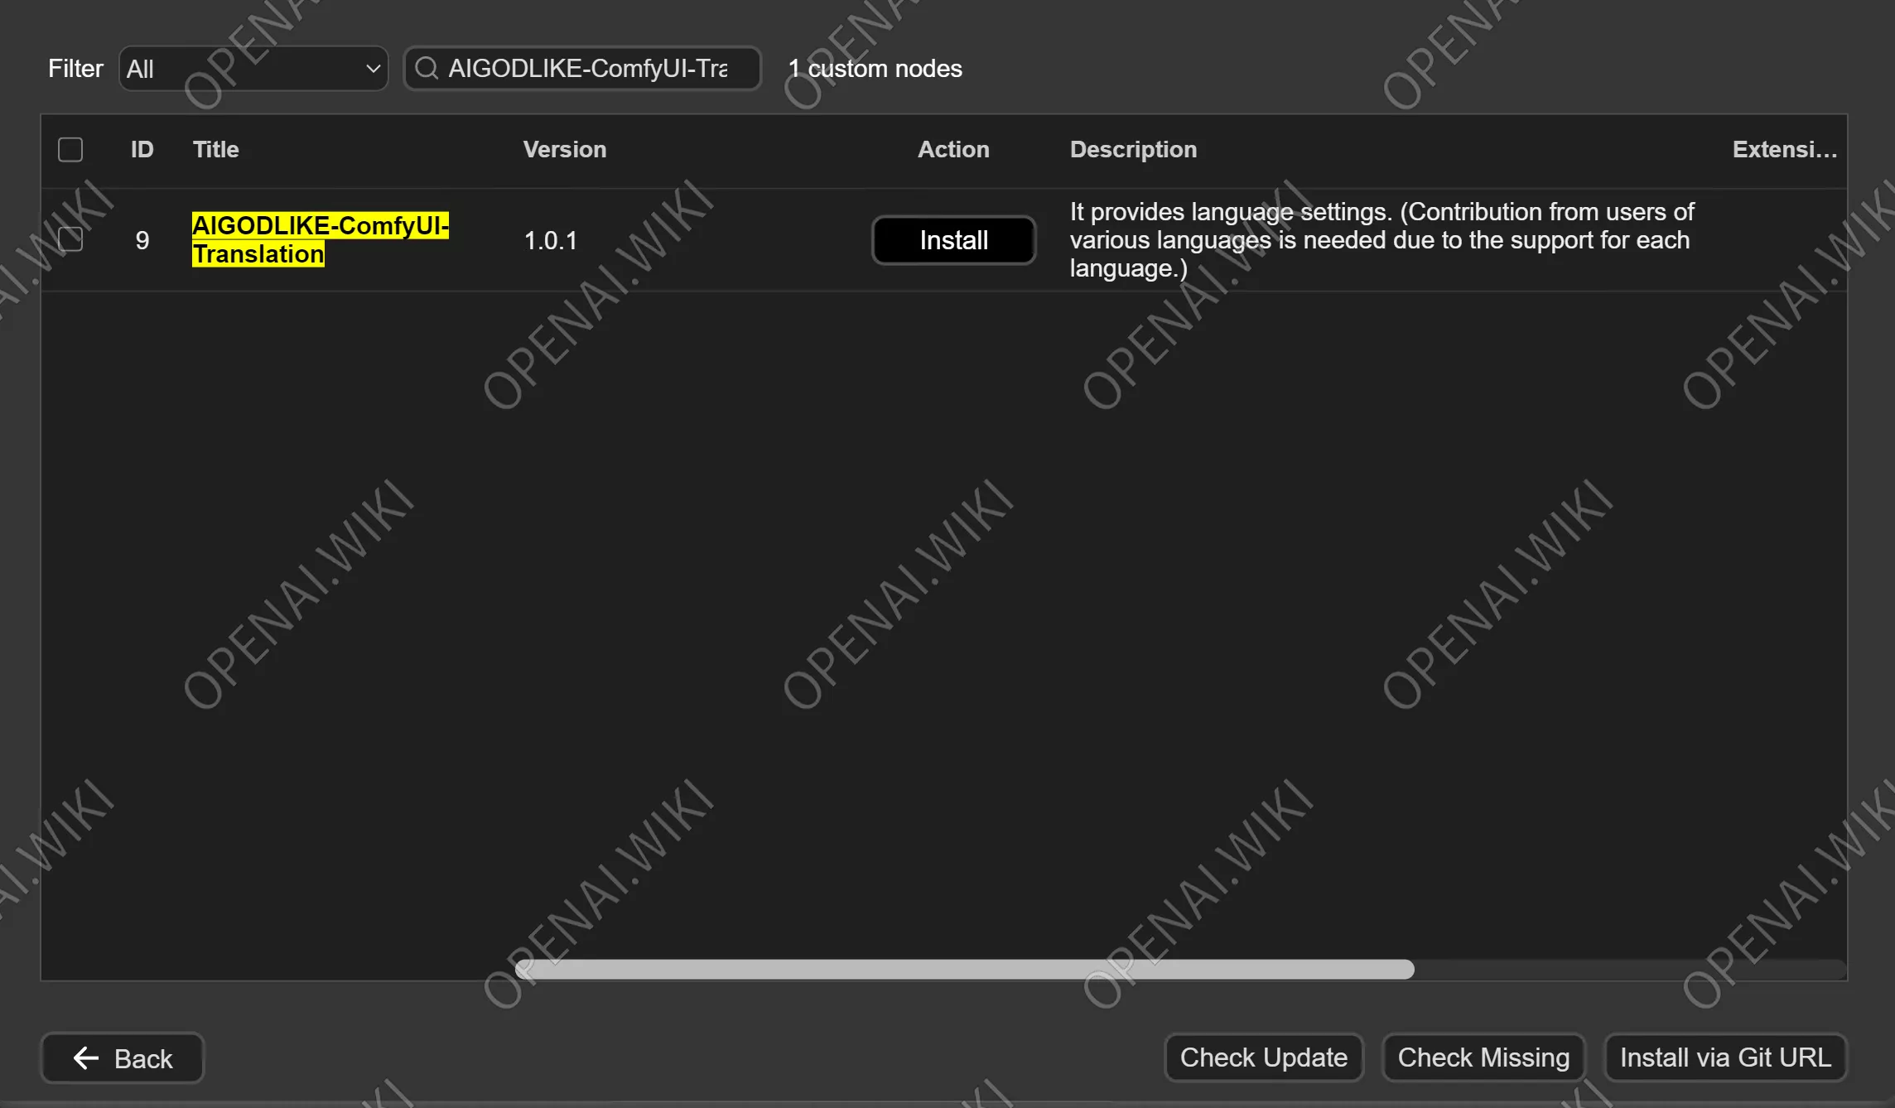Click the horizontal scrollbar thumb
The image size is (1895, 1108).
coord(964,969)
